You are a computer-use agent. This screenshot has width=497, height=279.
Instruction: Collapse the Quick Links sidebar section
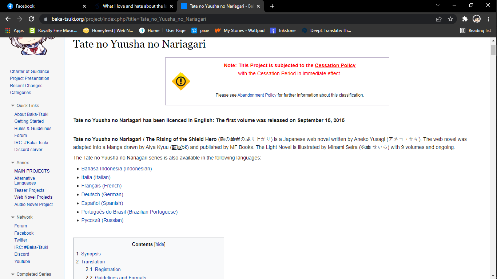(13, 106)
